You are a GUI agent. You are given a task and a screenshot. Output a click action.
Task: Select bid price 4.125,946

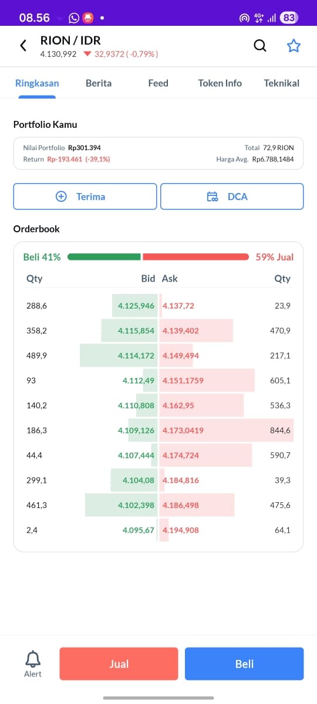click(x=136, y=306)
